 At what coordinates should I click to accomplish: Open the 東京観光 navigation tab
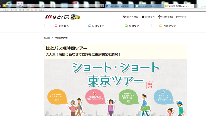62,26
